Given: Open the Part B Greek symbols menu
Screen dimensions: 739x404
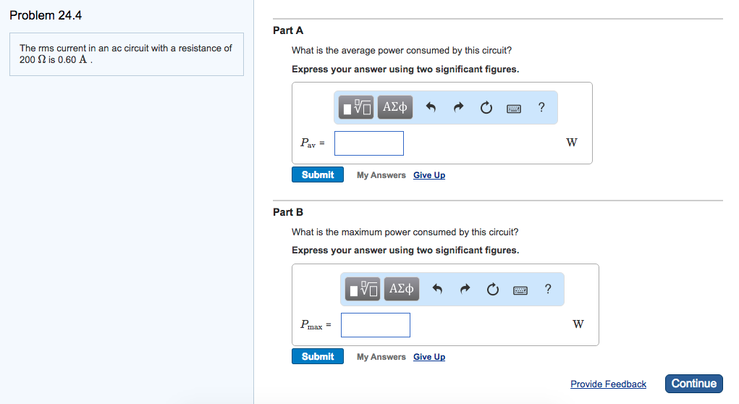Looking at the screenshot, I should click(402, 288).
